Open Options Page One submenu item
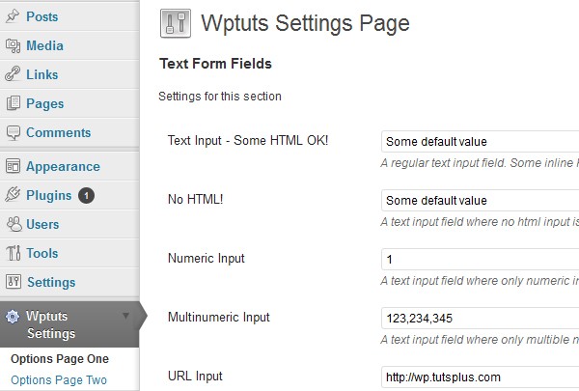The image size is (579, 391). tap(60, 359)
